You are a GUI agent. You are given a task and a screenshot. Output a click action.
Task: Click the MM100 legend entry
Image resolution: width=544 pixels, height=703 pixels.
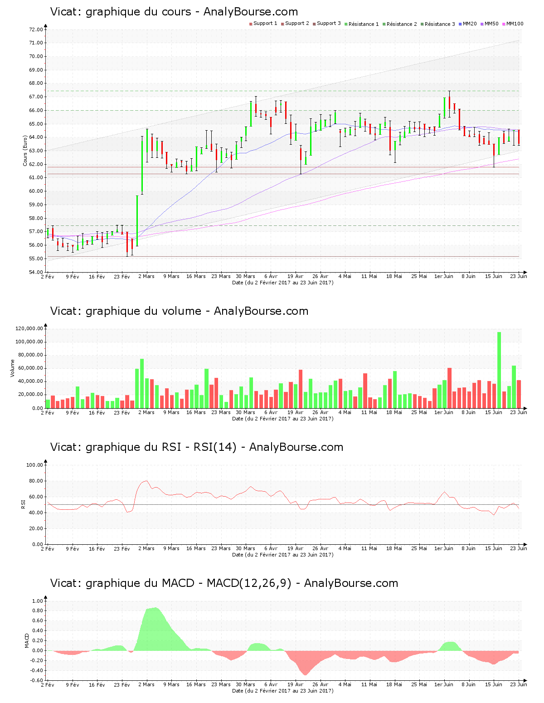[513, 24]
